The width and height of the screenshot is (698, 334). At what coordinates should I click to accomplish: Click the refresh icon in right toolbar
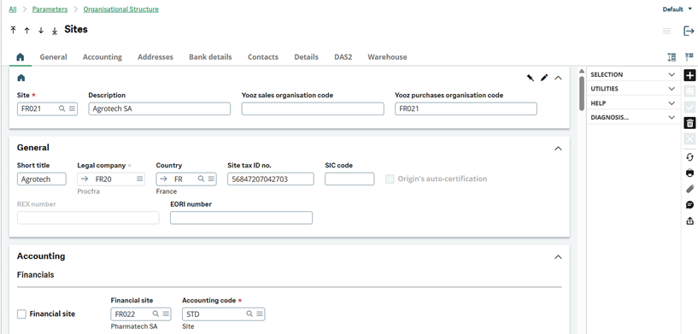point(689,157)
